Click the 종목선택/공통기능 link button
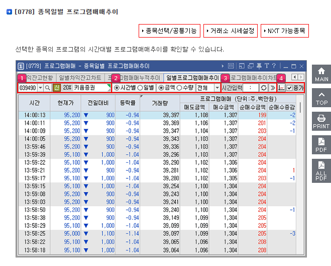This screenshot has width=331, height=266. coord(169,31)
